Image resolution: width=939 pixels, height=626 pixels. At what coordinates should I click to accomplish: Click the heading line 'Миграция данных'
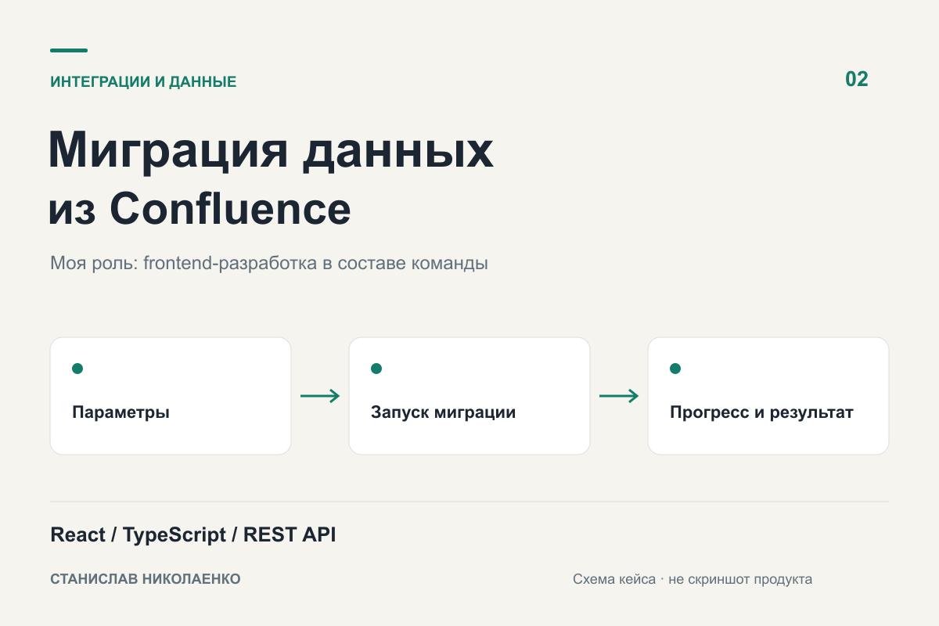click(x=271, y=150)
